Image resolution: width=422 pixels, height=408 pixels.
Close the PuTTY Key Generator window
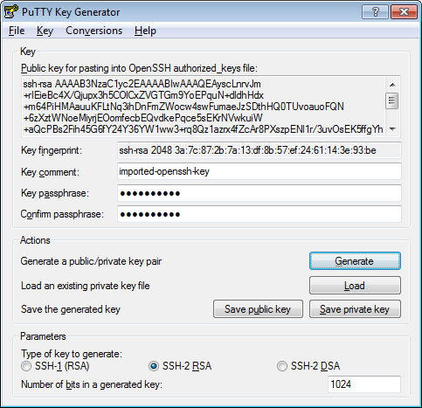tap(404, 12)
